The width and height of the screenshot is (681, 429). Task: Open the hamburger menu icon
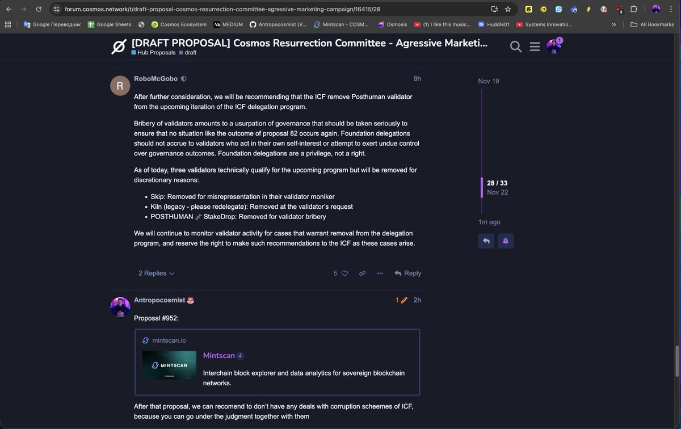(x=535, y=47)
